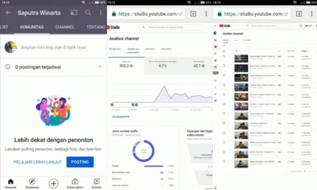Screen dimensions: 317x190
Task: Click the SELENGKAPNYA link under the chart
Action: click(x=121, y=117)
